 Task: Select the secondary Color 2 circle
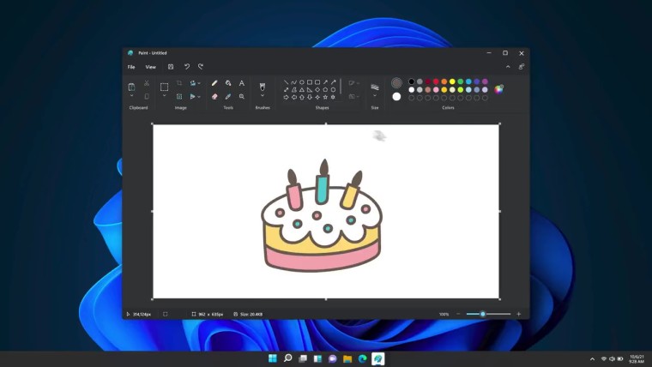[x=396, y=96]
